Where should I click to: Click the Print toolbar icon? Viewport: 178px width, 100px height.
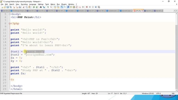[20, 7]
